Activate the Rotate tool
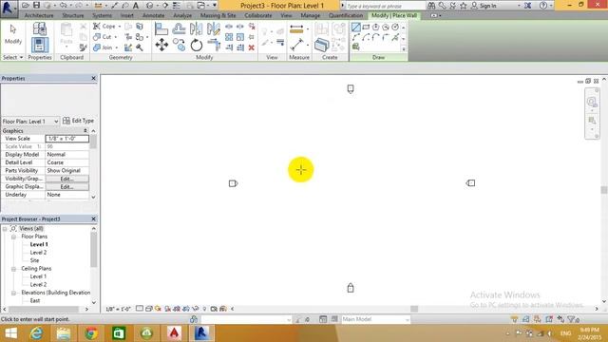608x342 pixels. [197, 45]
